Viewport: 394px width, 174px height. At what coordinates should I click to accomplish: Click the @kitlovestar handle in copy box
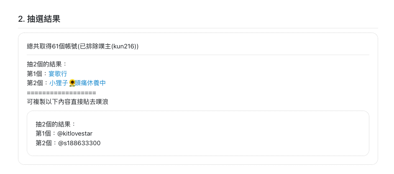[75, 134]
